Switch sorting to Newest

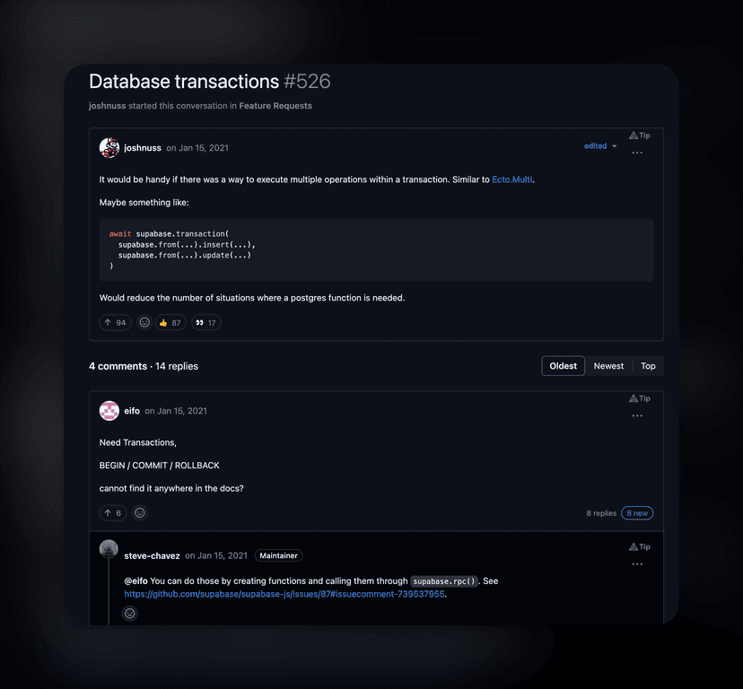[x=608, y=366]
